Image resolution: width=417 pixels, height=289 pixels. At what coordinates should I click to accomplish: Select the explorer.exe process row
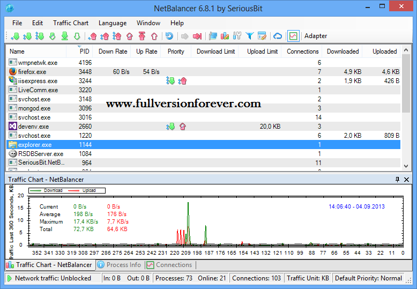204,145
